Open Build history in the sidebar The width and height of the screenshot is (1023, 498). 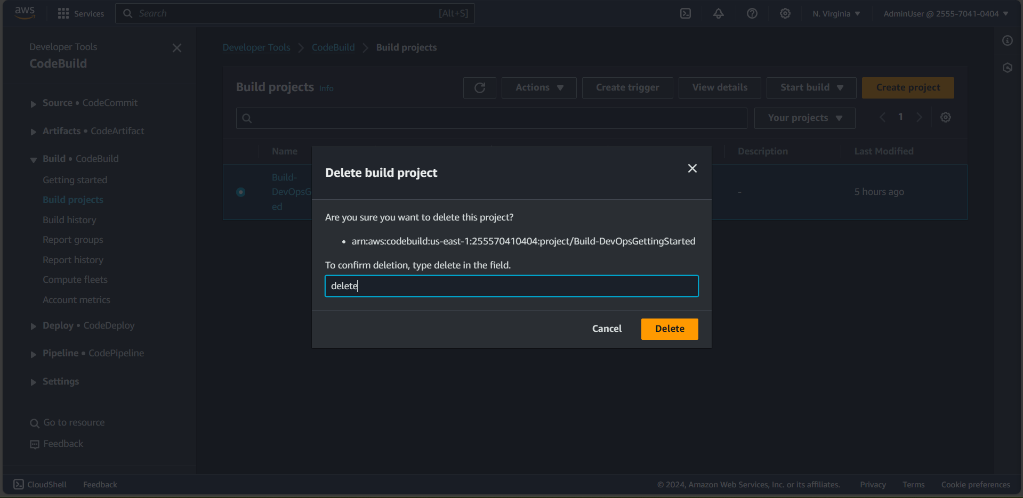69,220
